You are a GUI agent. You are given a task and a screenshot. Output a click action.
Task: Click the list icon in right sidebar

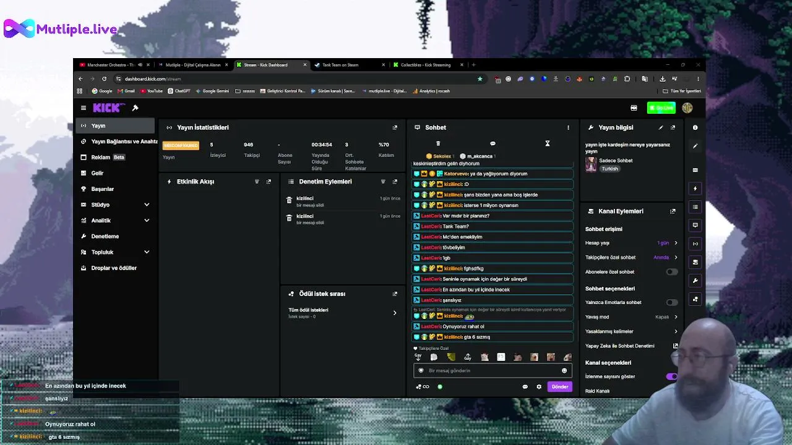pyautogui.click(x=695, y=207)
